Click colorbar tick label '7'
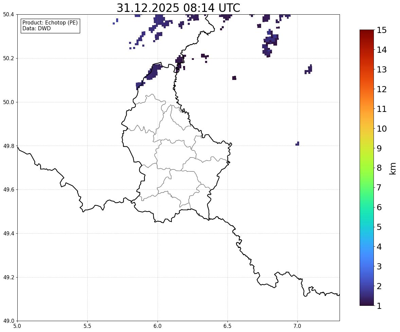The image size is (400, 332). (379, 187)
